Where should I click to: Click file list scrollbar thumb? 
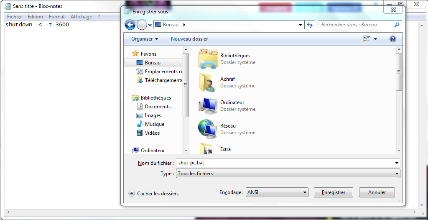click(399, 72)
